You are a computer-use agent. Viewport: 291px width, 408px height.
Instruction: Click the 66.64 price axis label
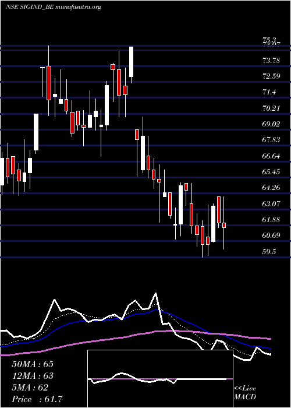pyautogui.click(x=271, y=156)
